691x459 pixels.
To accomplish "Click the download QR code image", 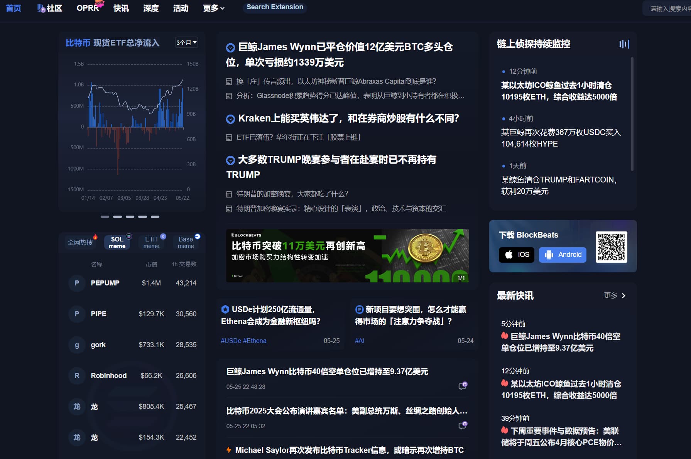I will [x=611, y=247].
